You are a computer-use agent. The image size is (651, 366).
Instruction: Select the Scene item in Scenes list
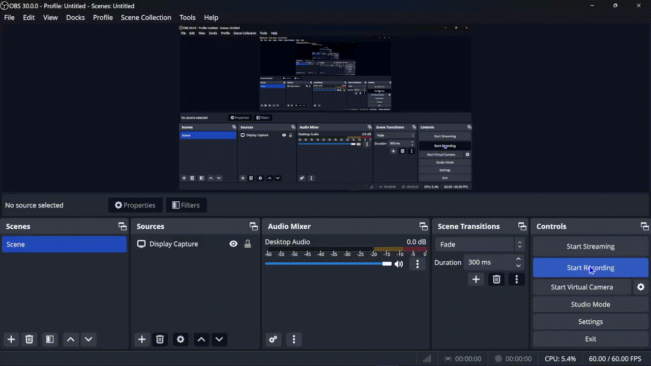(64, 245)
